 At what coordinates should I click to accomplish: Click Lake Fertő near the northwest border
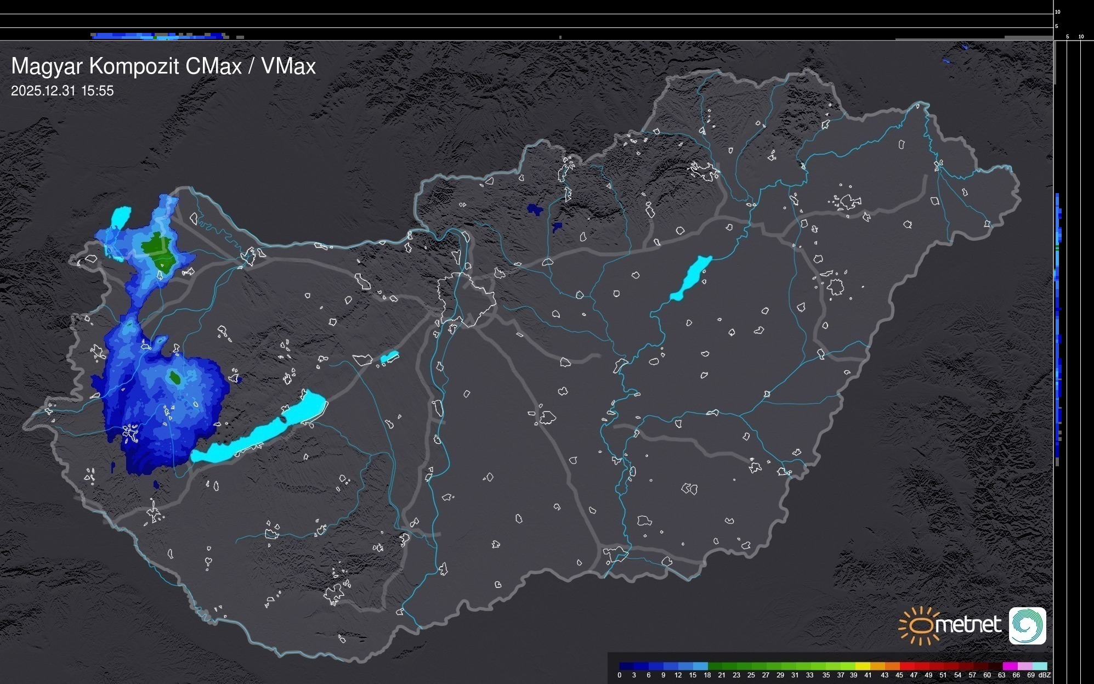121,217
